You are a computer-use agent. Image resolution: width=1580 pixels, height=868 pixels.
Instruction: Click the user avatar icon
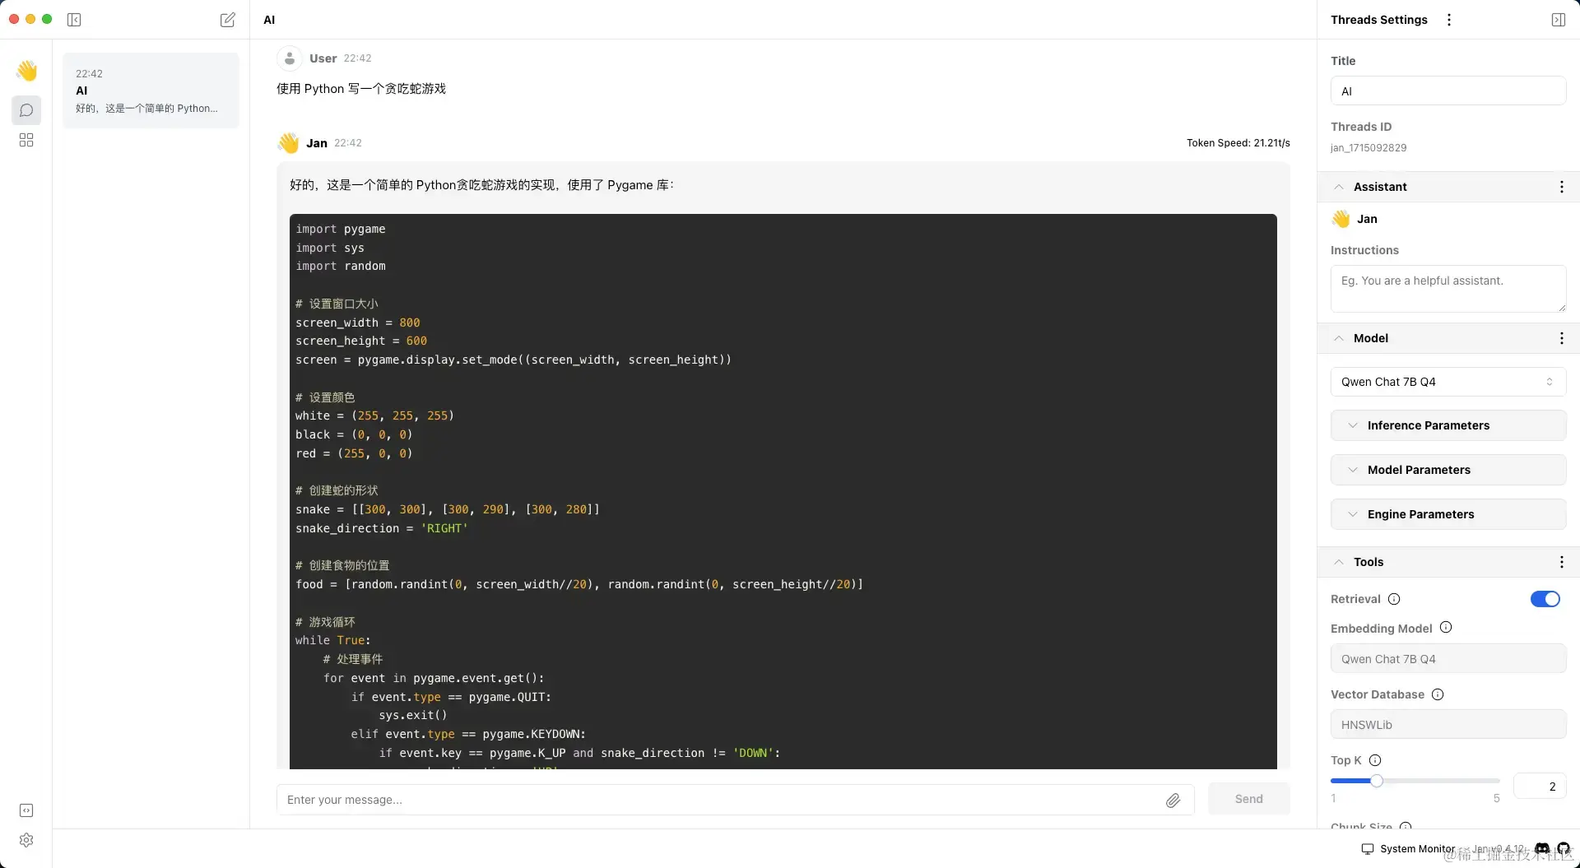[289, 58]
